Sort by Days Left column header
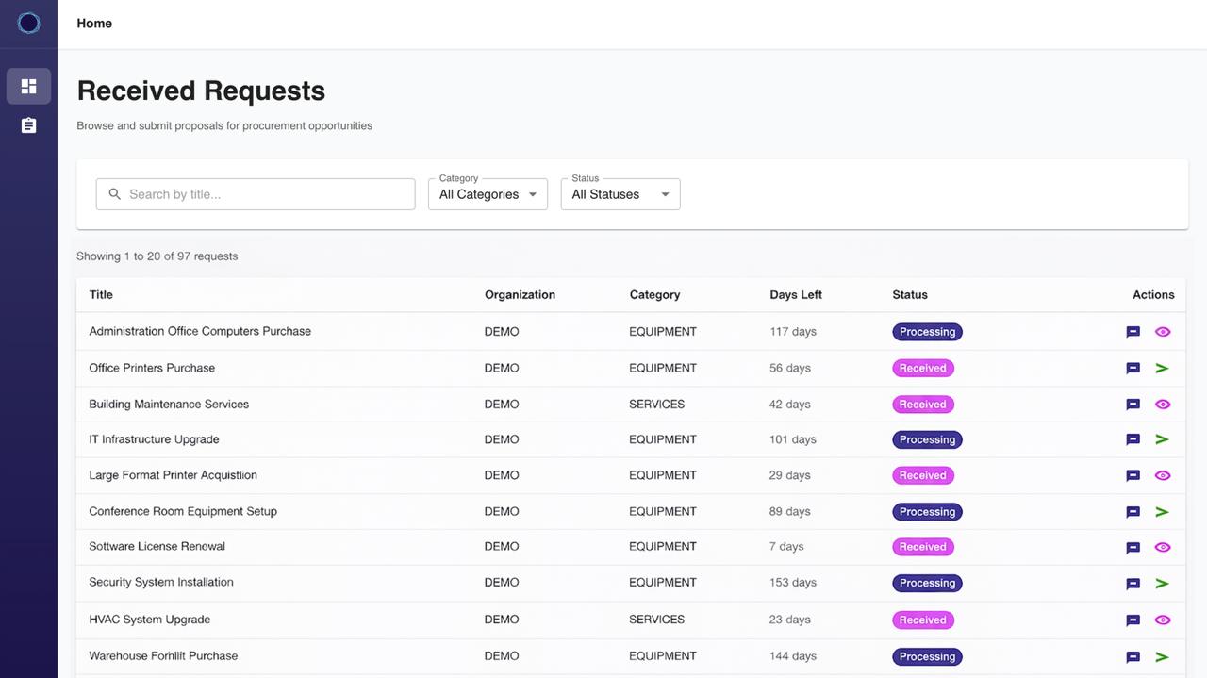1207x678 pixels. point(796,295)
